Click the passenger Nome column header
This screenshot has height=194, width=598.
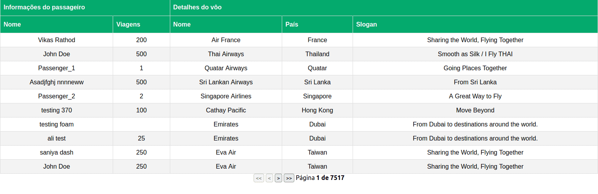(x=13, y=25)
